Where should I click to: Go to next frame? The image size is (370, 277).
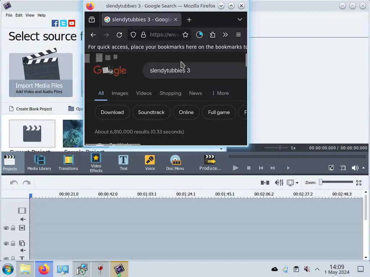coord(272,168)
